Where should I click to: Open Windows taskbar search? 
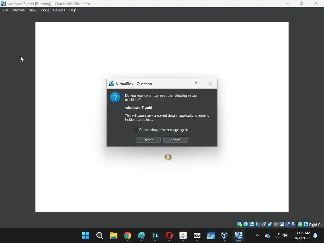coord(100,235)
